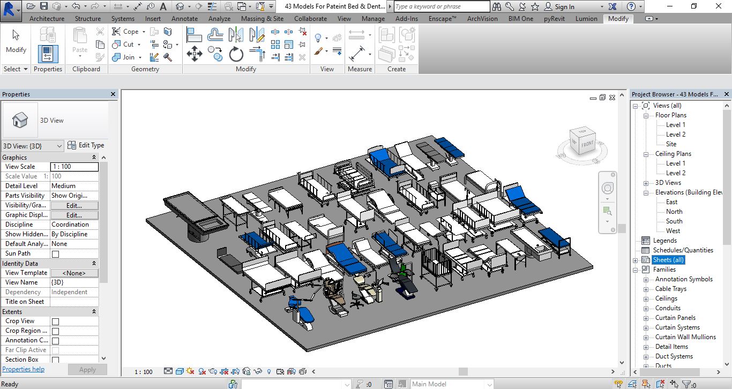This screenshot has width=732, height=389.
Task: Toggle Sun Path off in view control bar
Action: click(x=191, y=371)
